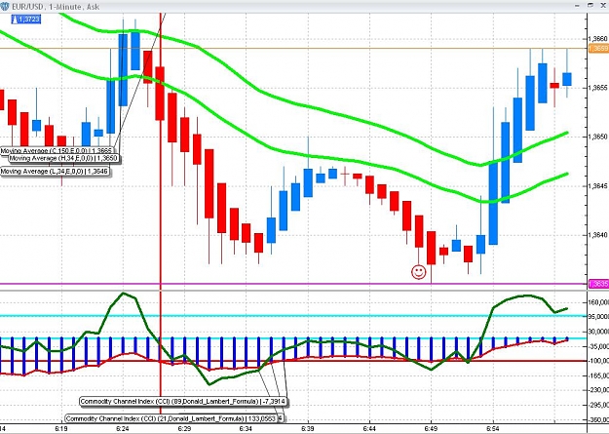Click the -230,00 CCI scale label
The width and height of the screenshot is (609, 434).
point(598,390)
